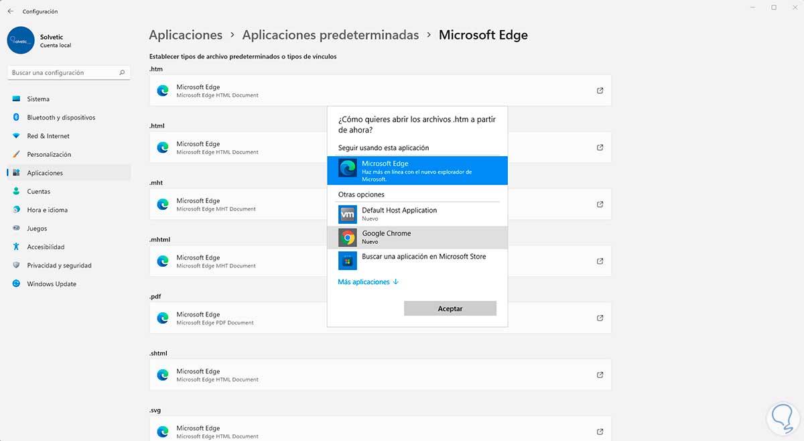Click the Aplicaciones breadcrumb link
This screenshot has width=804, height=441.
point(186,35)
